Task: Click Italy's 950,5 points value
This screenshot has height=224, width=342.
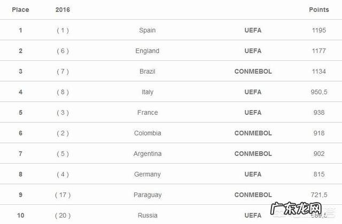Action: (318, 92)
